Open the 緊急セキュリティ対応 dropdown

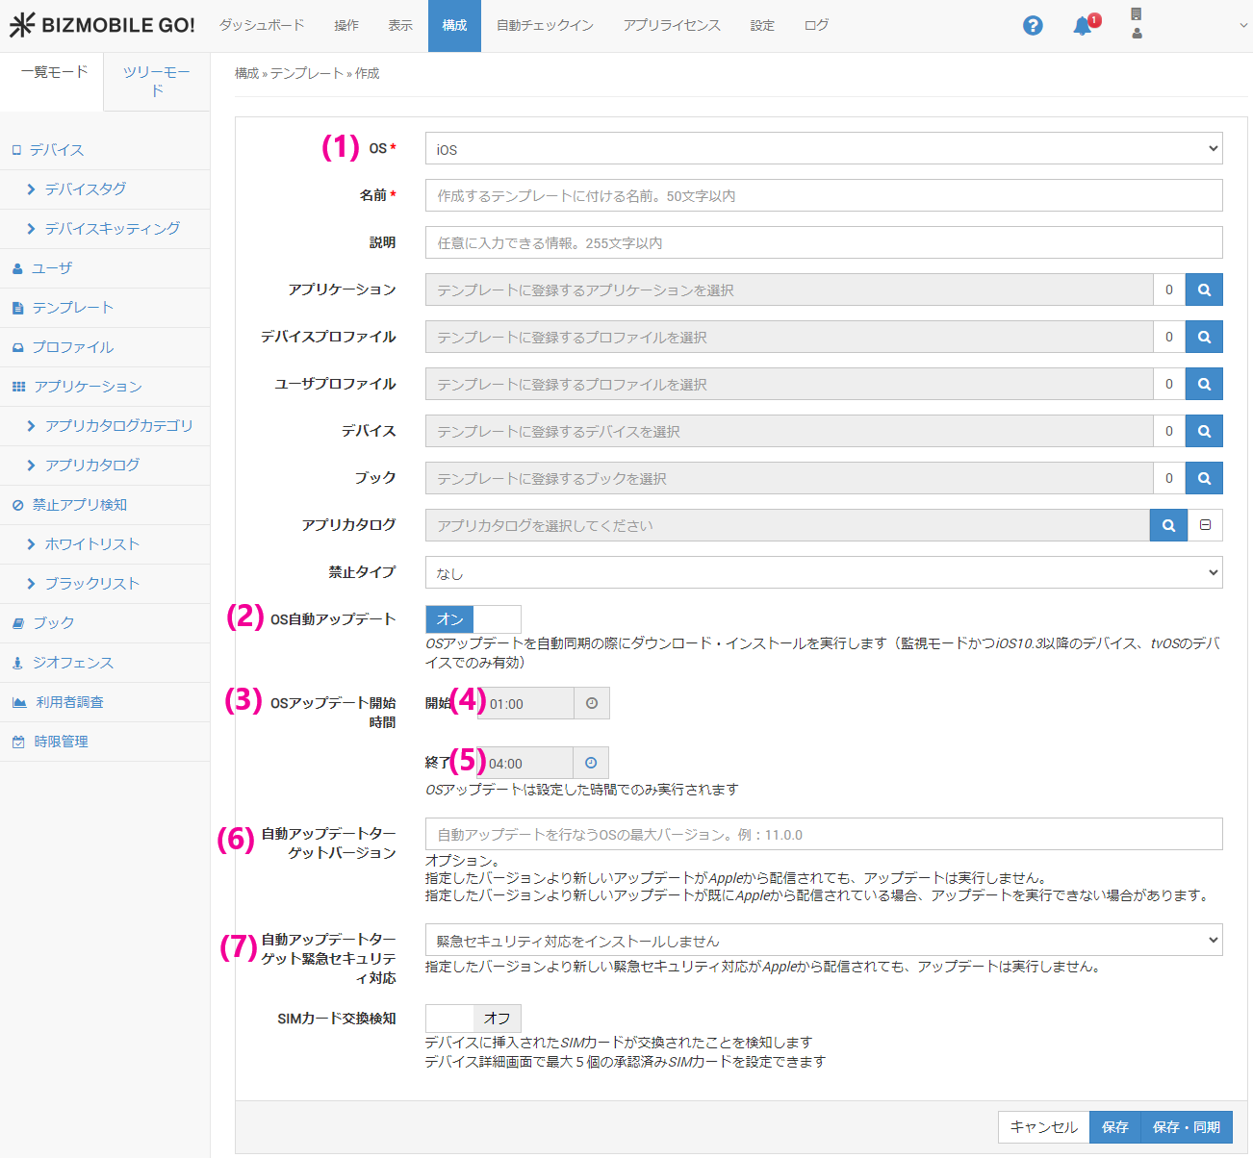pos(824,941)
